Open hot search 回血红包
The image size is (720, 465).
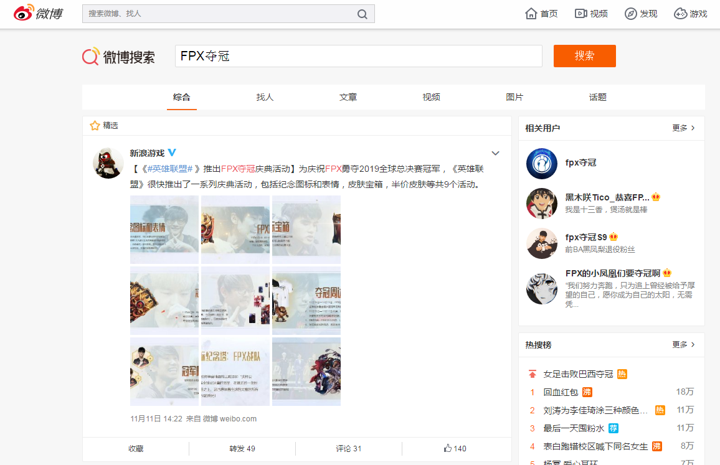click(561, 392)
